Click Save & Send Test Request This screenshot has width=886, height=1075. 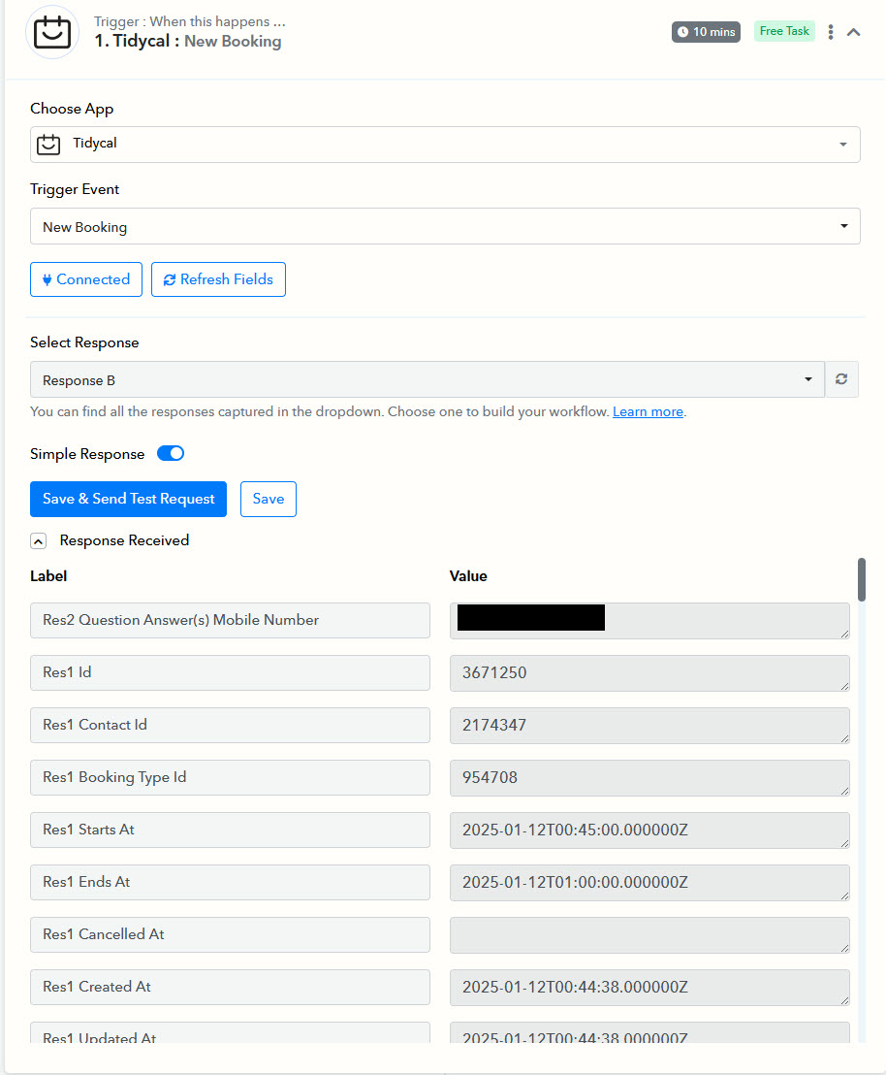(x=128, y=499)
